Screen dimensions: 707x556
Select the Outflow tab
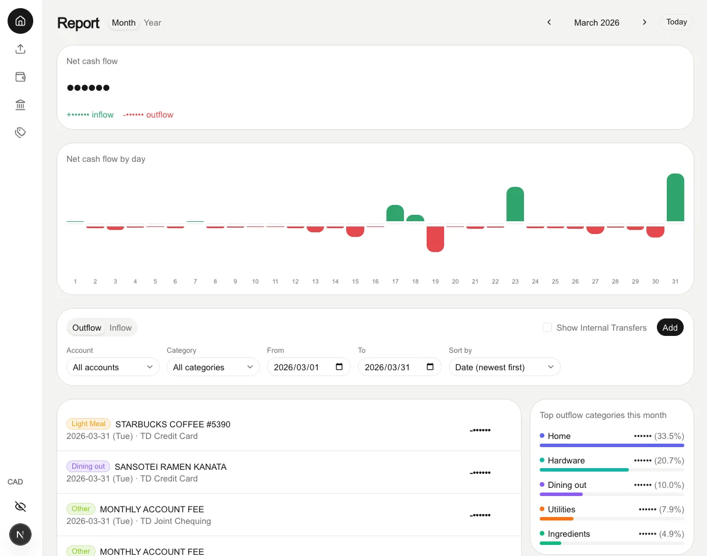pyautogui.click(x=87, y=328)
